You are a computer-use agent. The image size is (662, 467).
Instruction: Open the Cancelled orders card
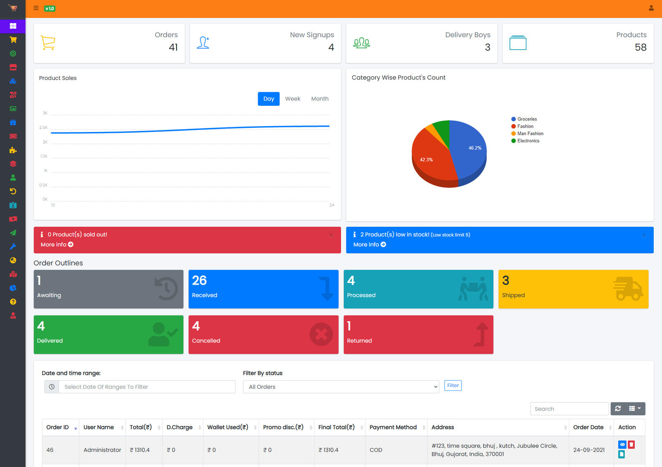point(263,335)
